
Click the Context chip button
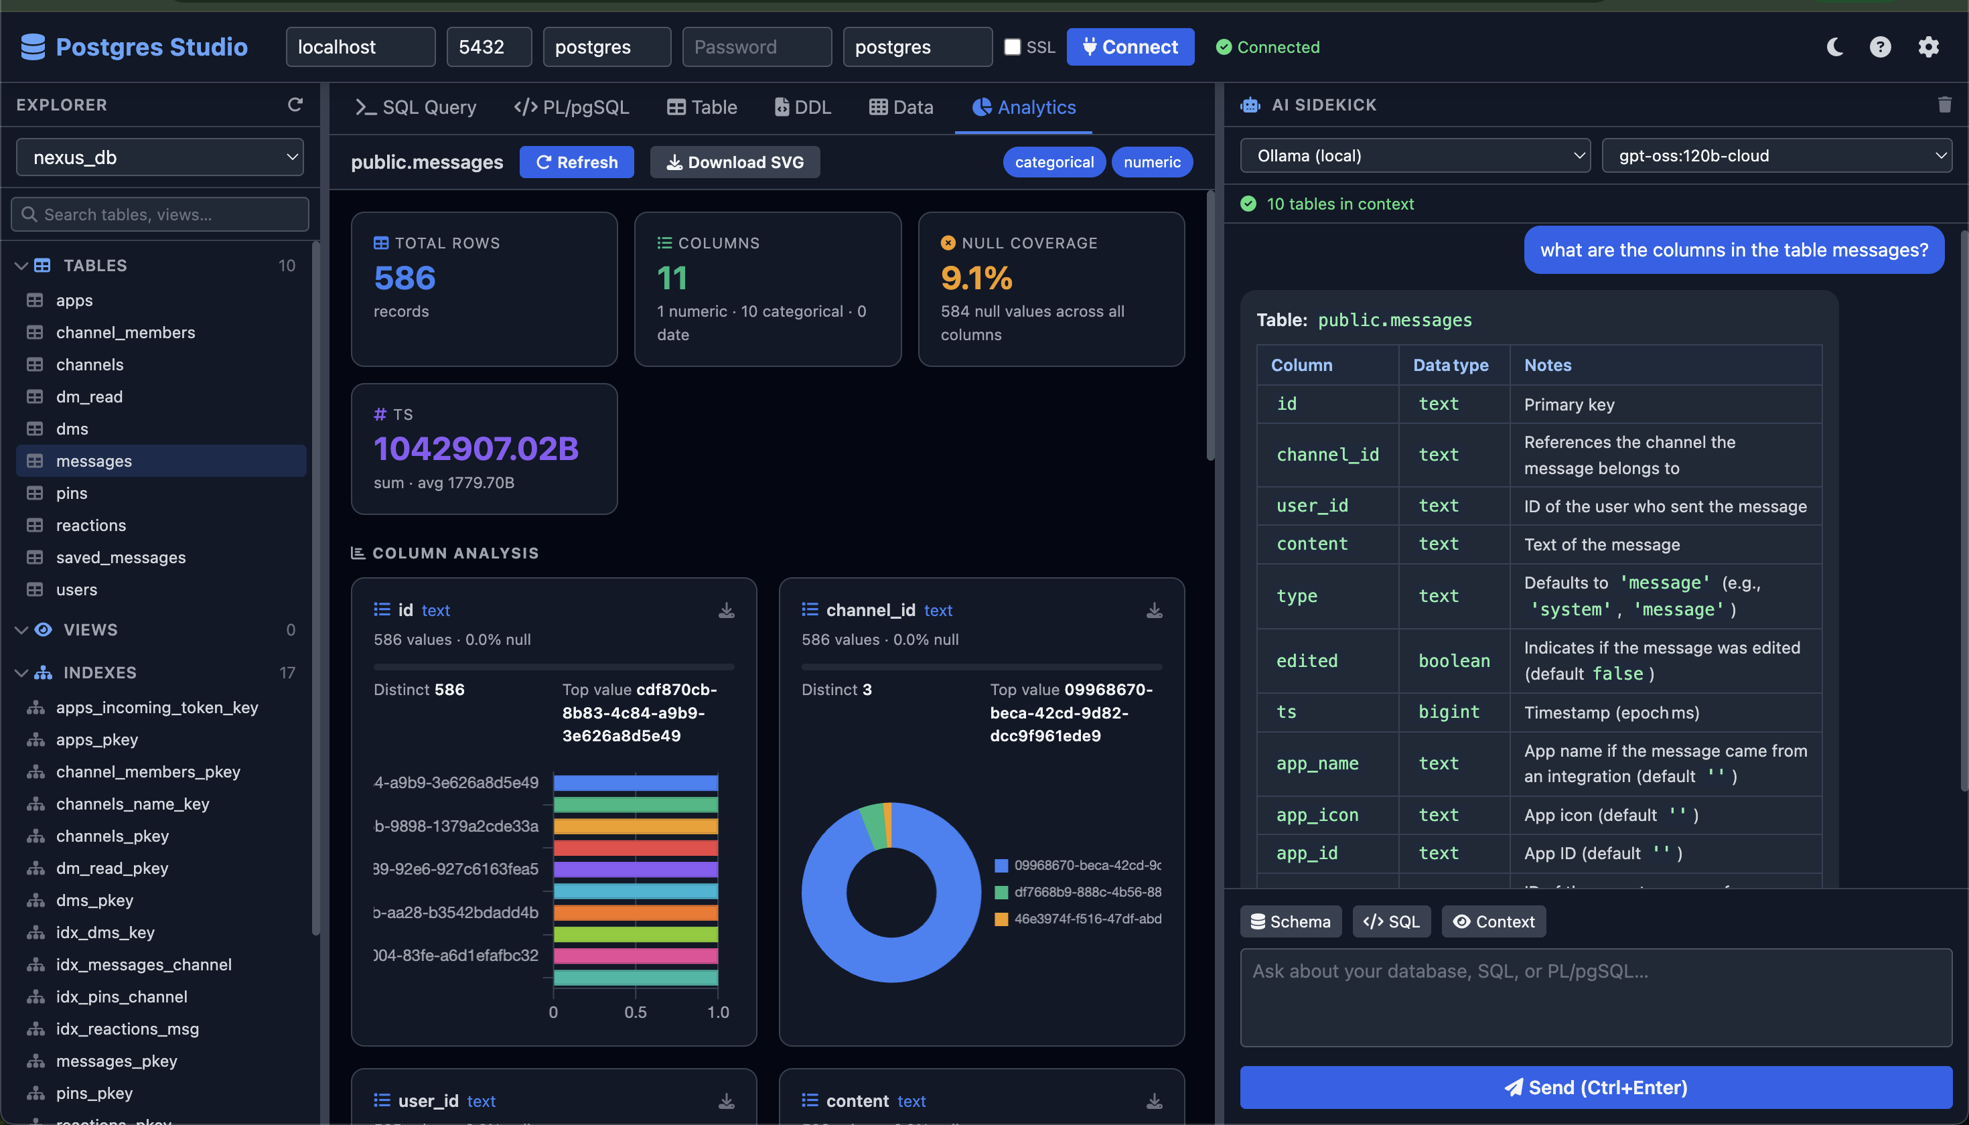pyautogui.click(x=1493, y=921)
